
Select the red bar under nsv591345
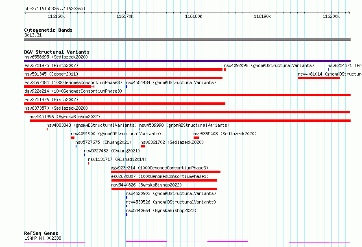pos(123,78)
